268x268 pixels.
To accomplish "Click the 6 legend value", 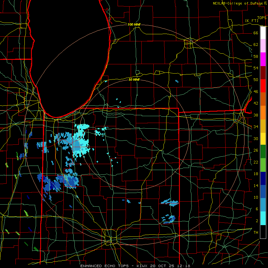I will (x=257, y=209).
